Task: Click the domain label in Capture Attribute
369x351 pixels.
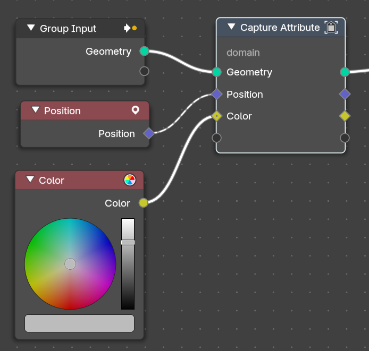Action: (243, 53)
